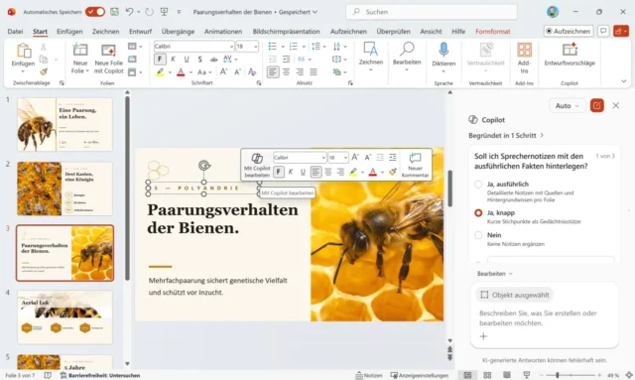Click the Neue Folie button
This screenshot has height=380, width=635.
80,59
